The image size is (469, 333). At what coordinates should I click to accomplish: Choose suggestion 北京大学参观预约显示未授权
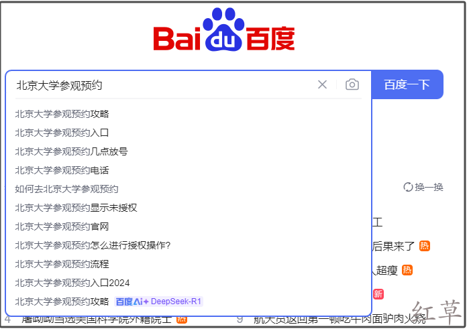coord(76,208)
